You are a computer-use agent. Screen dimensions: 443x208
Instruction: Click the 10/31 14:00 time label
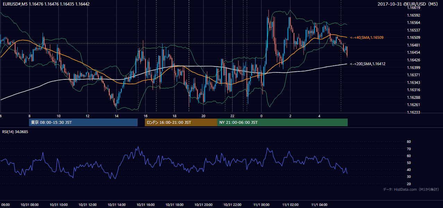pyautogui.click(x=116, y=205)
